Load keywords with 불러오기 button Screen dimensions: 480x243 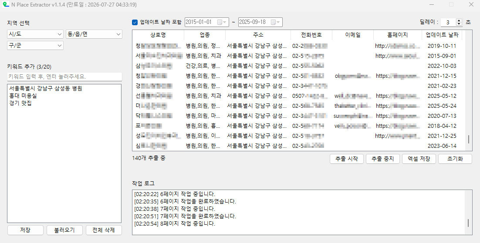(x=64, y=230)
